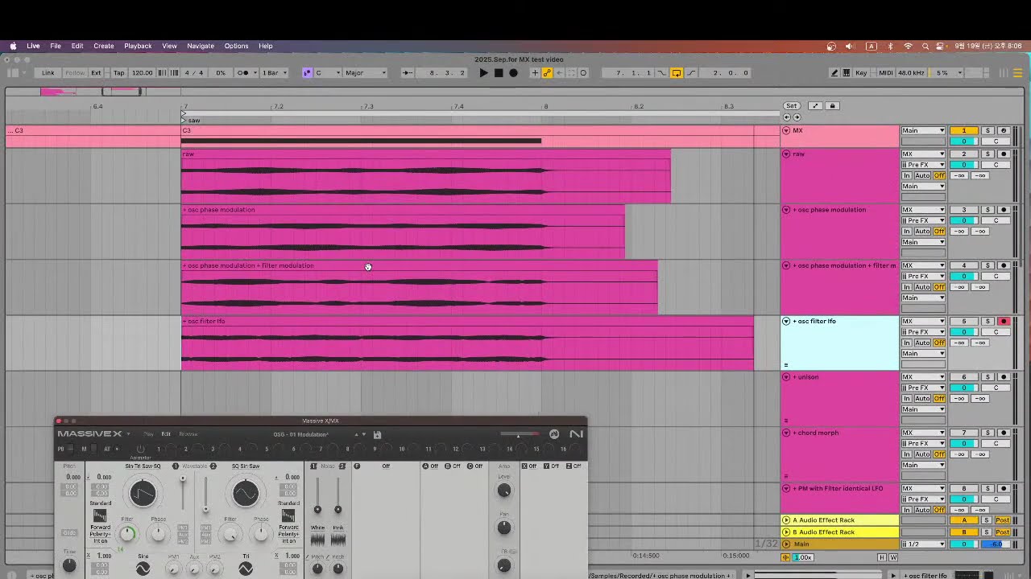Click the Previous Locator arrow icon
Screen dimensions: 1031x579
[788, 117]
